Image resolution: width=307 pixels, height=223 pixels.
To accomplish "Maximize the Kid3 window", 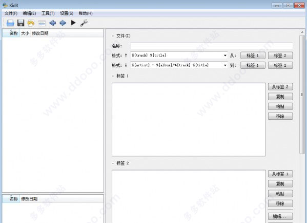I will 288,6.
